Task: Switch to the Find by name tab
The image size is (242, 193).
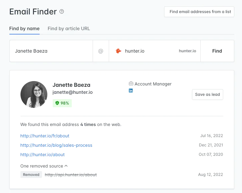Action: click(25, 29)
